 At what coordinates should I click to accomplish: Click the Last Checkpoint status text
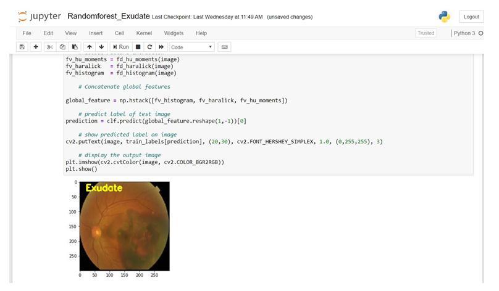(207, 17)
